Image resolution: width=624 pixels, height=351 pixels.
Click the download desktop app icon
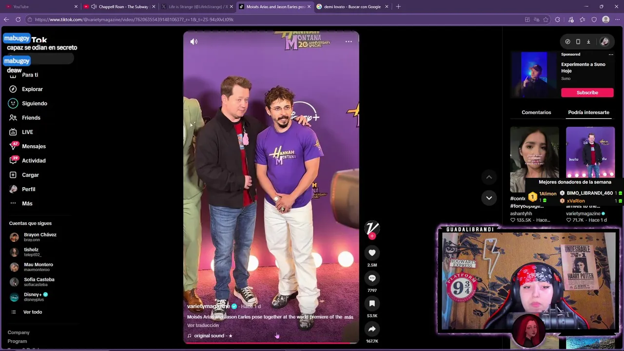588,42
